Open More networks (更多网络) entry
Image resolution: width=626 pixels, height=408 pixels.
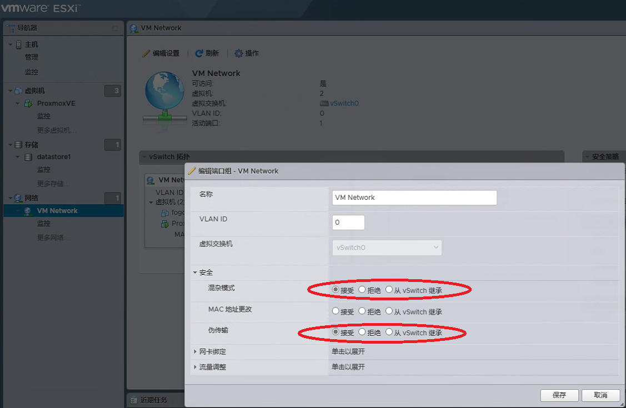tap(53, 238)
